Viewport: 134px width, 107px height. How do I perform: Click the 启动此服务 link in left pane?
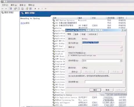[25, 23]
